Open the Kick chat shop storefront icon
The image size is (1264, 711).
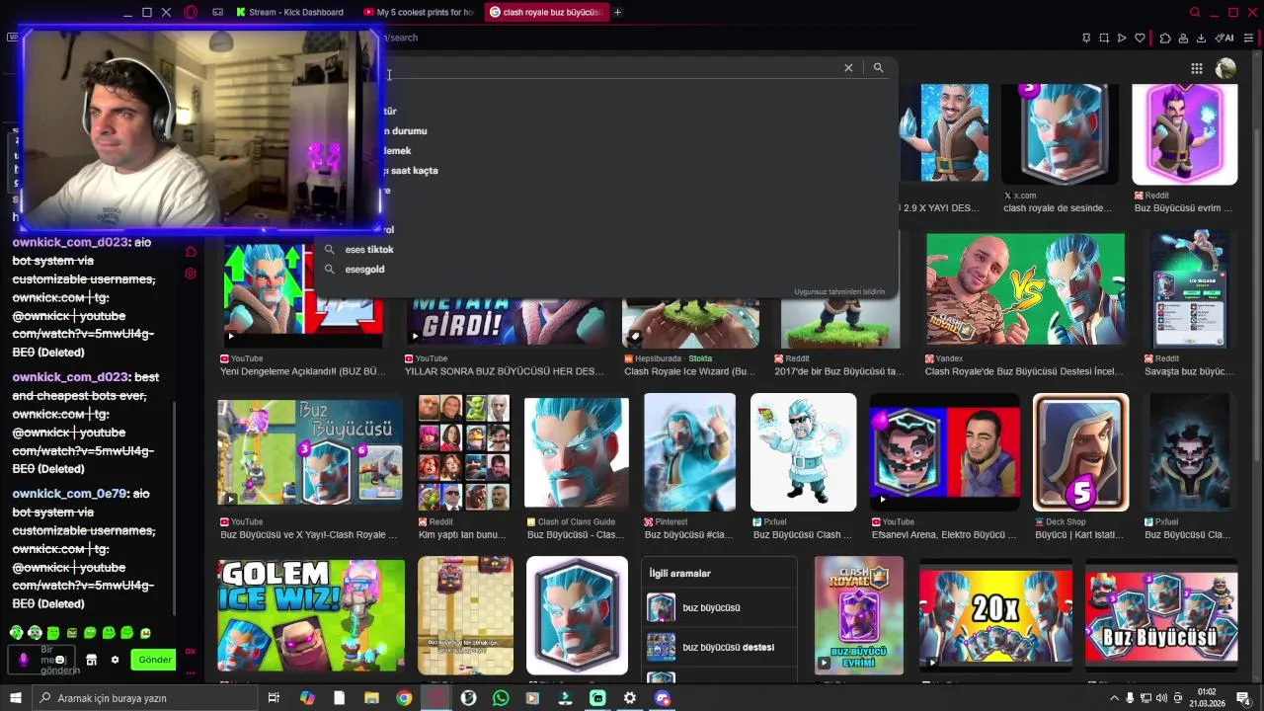(91, 660)
